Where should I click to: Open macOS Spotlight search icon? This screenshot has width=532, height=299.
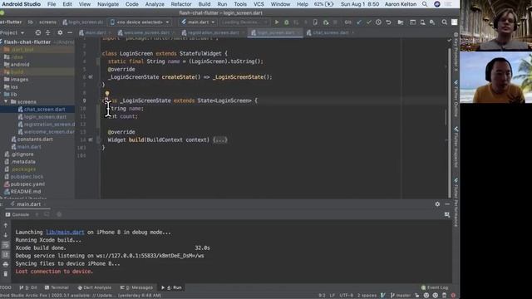click(425, 4)
